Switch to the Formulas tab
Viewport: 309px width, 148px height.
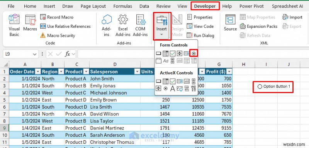pos(123,6)
